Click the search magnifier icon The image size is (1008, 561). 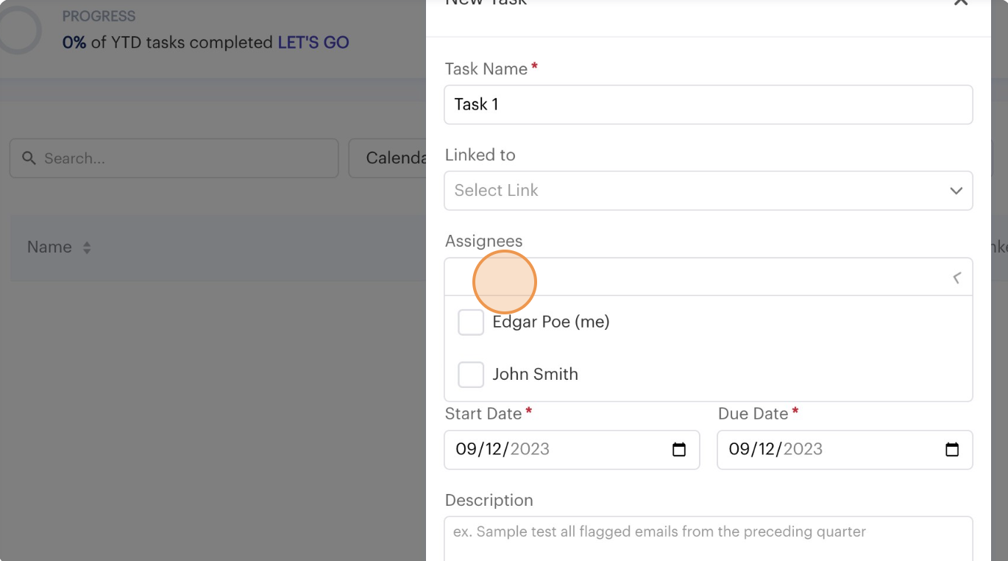(x=29, y=158)
